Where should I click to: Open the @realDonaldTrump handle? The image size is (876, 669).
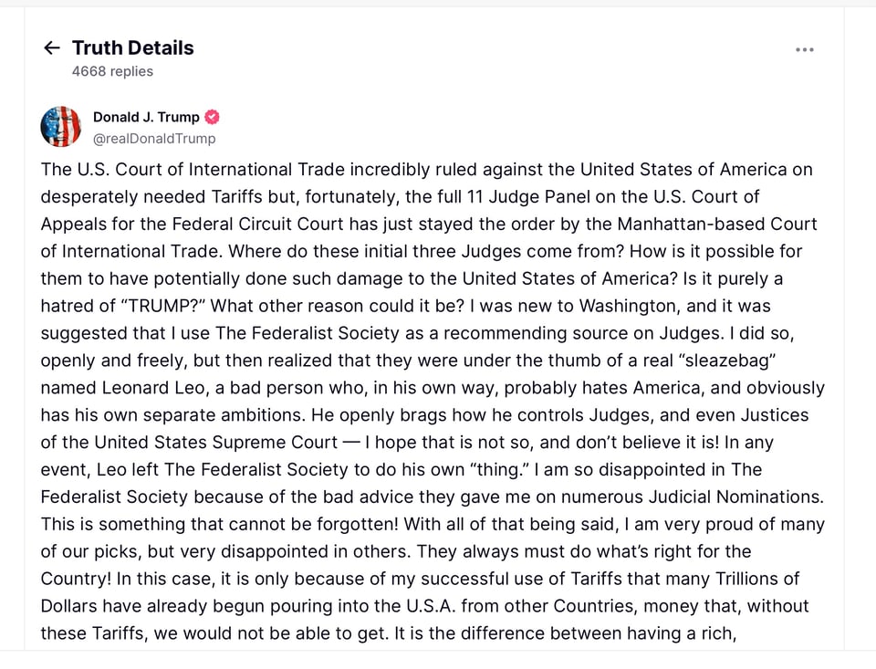[x=154, y=139]
